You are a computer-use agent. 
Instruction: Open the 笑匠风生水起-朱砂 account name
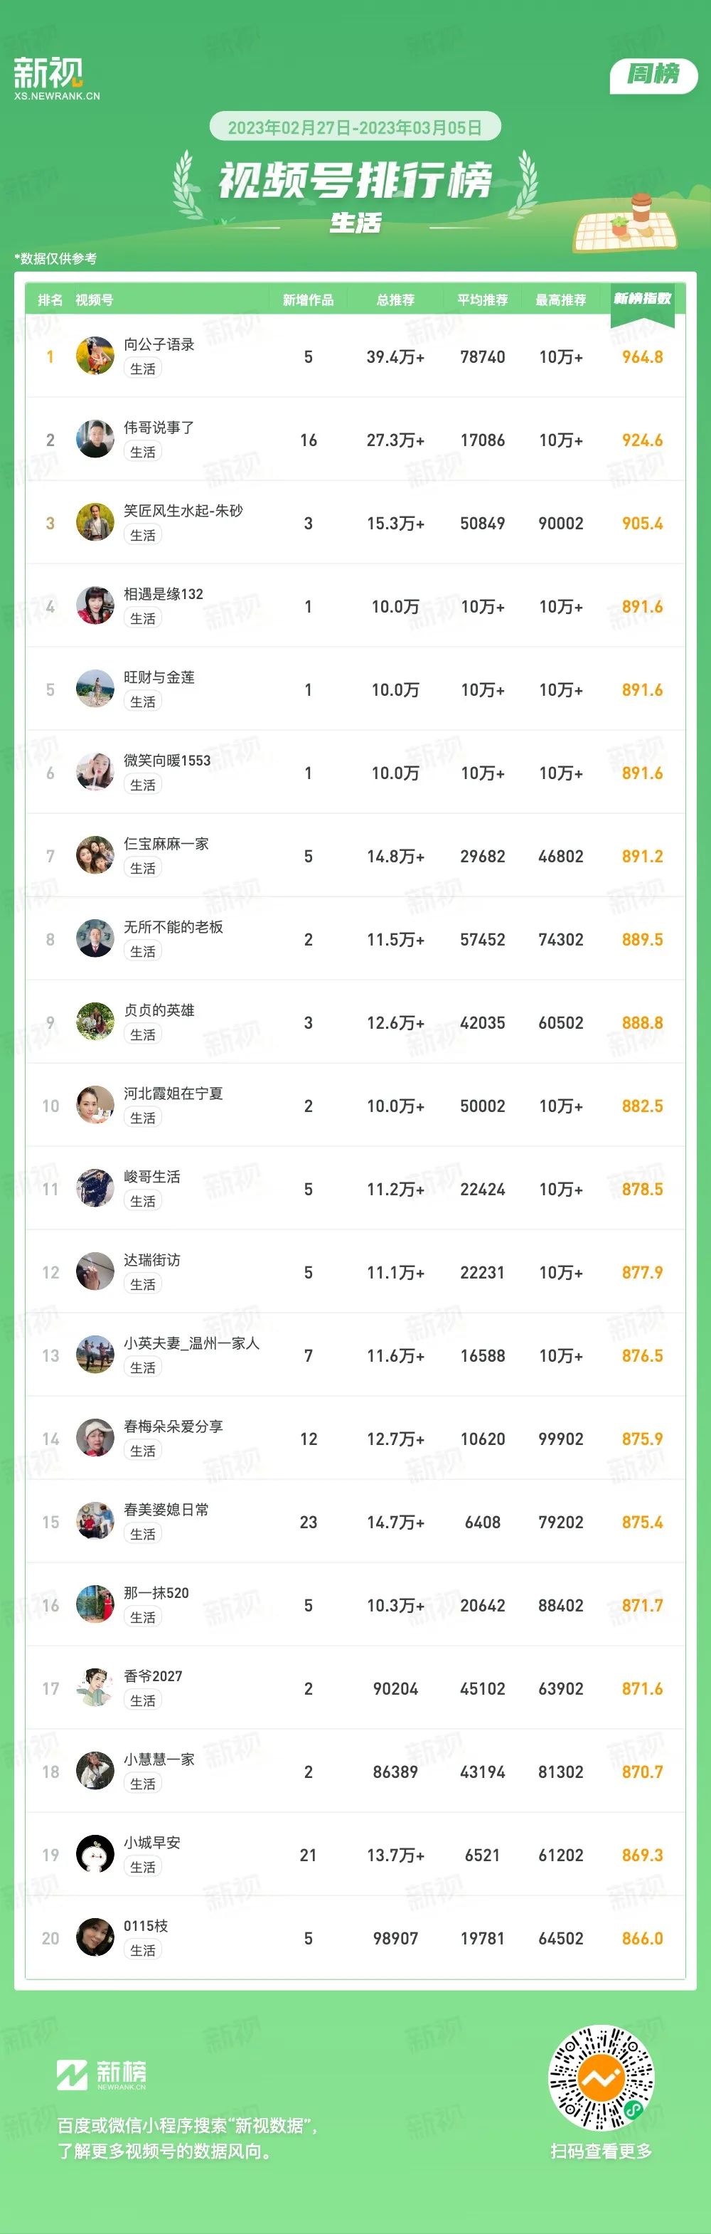tap(183, 511)
